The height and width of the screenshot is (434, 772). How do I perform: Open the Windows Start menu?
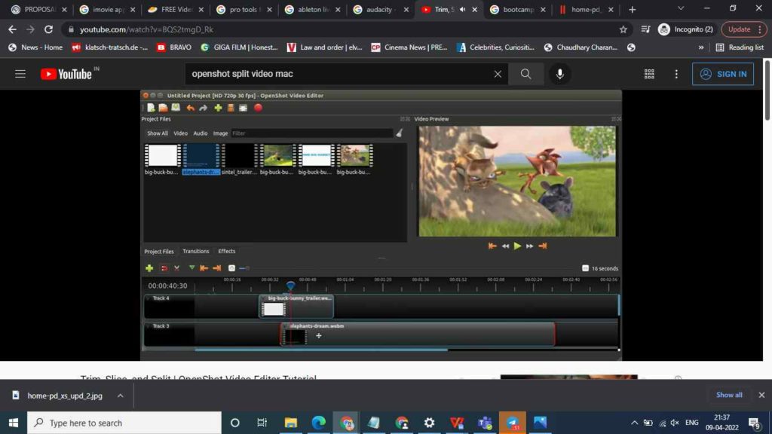pyautogui.click(x=14, y=423)
